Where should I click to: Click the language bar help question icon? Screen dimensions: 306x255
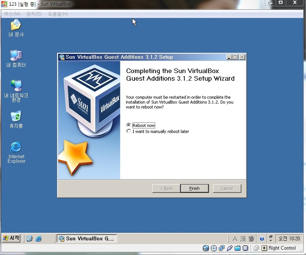coord(262,239)
